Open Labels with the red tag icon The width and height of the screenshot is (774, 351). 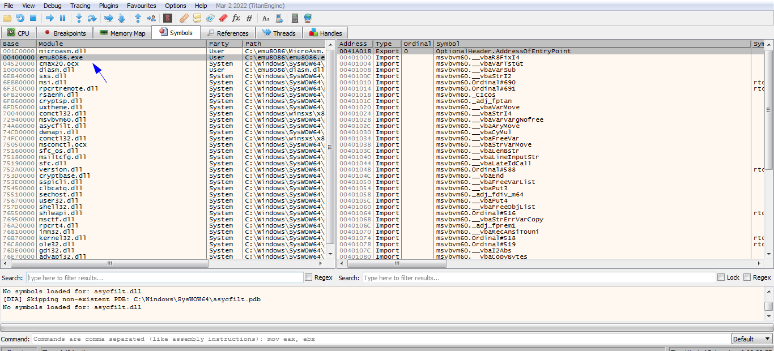pyautogui.click(x=223, y=18)
